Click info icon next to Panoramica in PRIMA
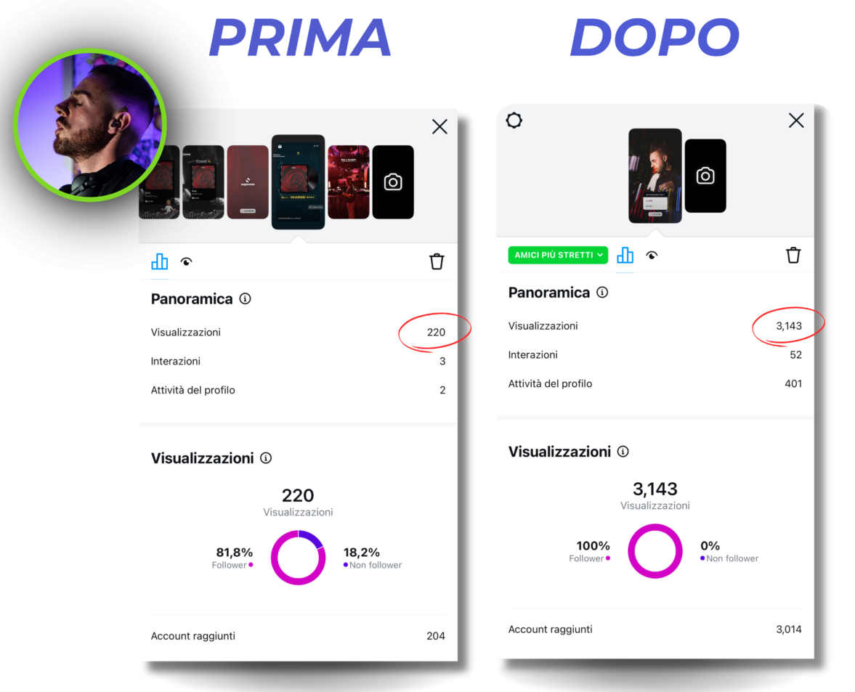 point(246,298)
